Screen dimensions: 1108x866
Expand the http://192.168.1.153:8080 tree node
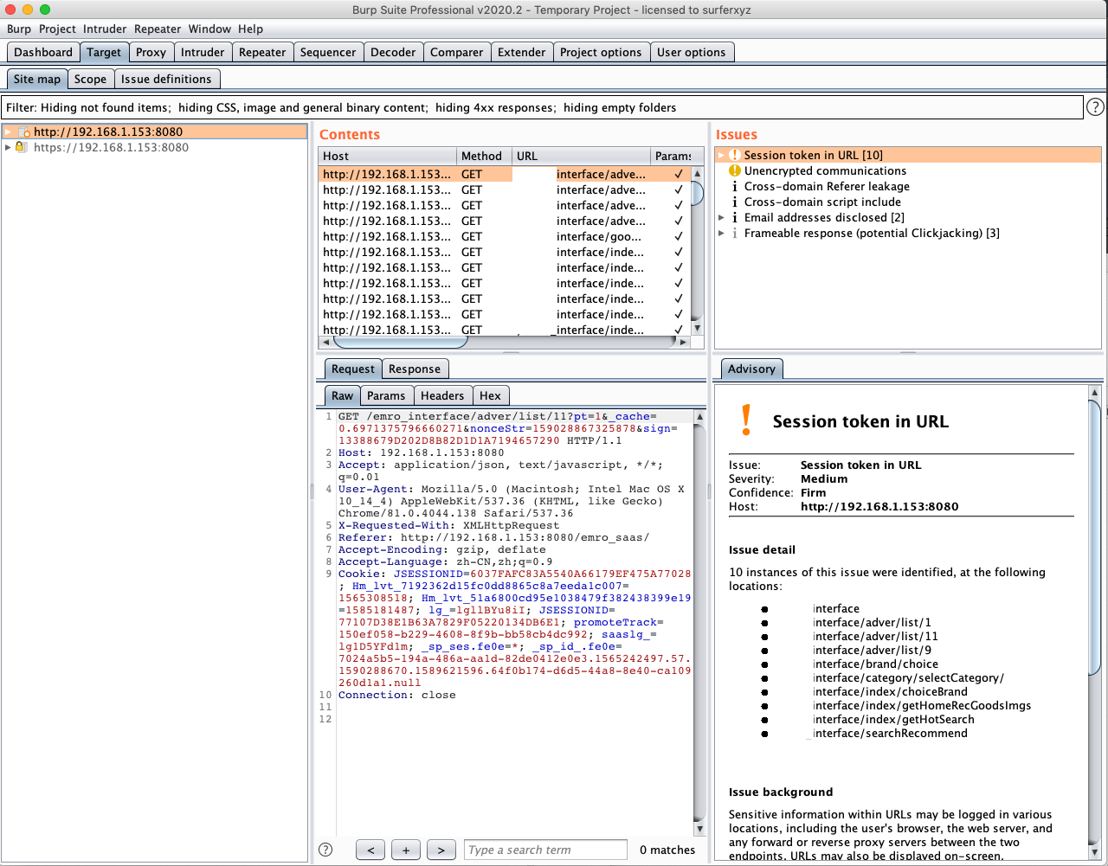coord(8,132)
